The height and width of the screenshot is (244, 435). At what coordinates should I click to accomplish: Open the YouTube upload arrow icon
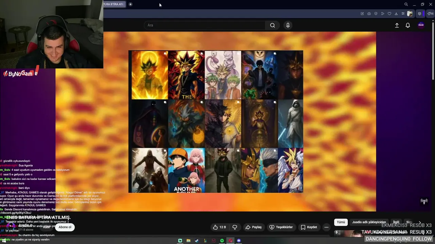tap(397, 25)
